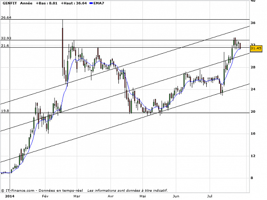Click the 20 price axis label
The height and width of the screenshot is (200, 267).
[x=253, y=111]
